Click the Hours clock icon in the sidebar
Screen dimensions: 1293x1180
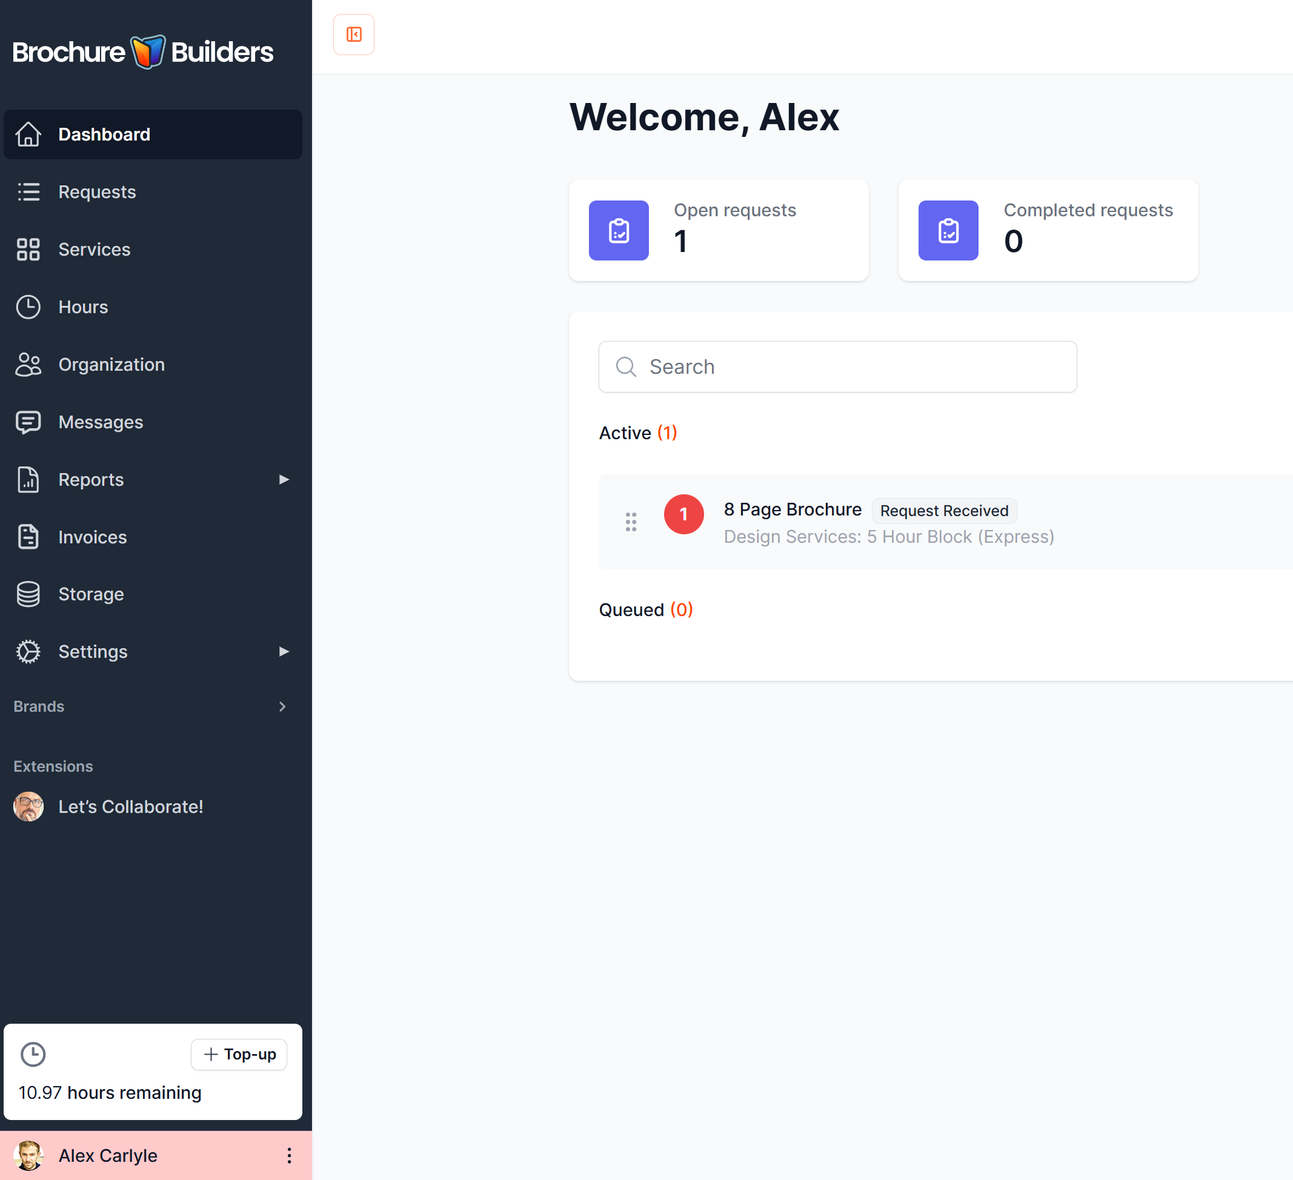click(28, 307)
